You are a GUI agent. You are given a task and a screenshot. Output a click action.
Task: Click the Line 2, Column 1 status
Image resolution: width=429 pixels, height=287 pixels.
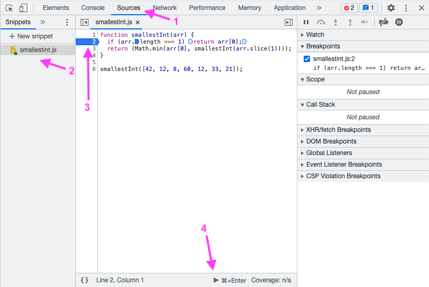pyautogui.click(x=120, y=280)
